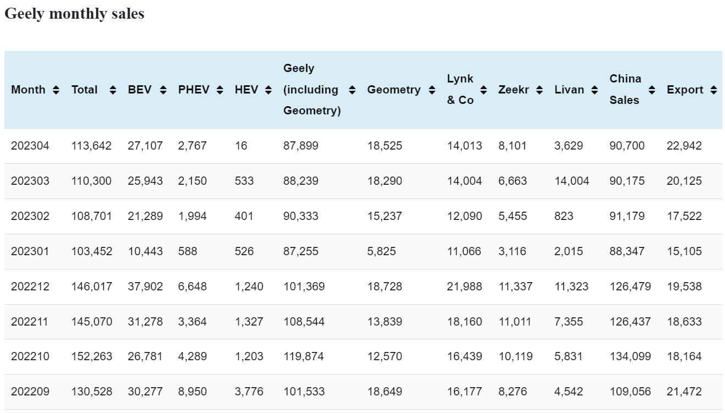This screenshot has height=413, width=725.
Task: Click the HEV column sort arrows
Action: click(268, 90)
